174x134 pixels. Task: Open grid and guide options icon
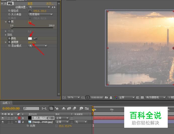pyautogui.click(x=83, y=97)
